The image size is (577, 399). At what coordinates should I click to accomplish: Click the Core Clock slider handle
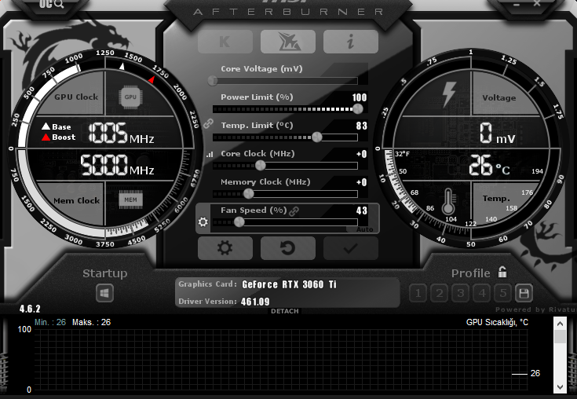(260, 165)
